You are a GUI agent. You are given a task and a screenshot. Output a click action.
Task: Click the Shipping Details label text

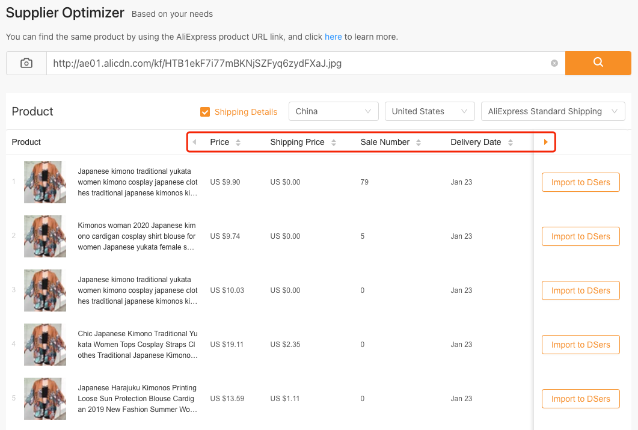246,112
